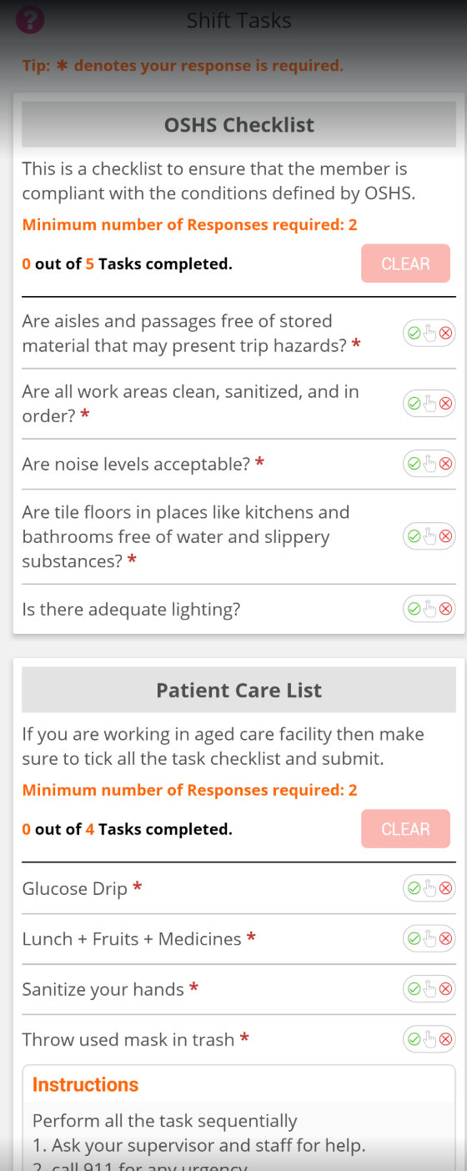This screenshot has height=1171, width=467.
Task: Mark aisles and passages question as no
Action: pos(446,334)
